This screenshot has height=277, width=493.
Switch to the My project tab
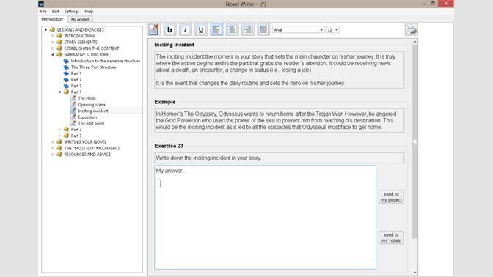pyautogui.click(x=80, y=20)
